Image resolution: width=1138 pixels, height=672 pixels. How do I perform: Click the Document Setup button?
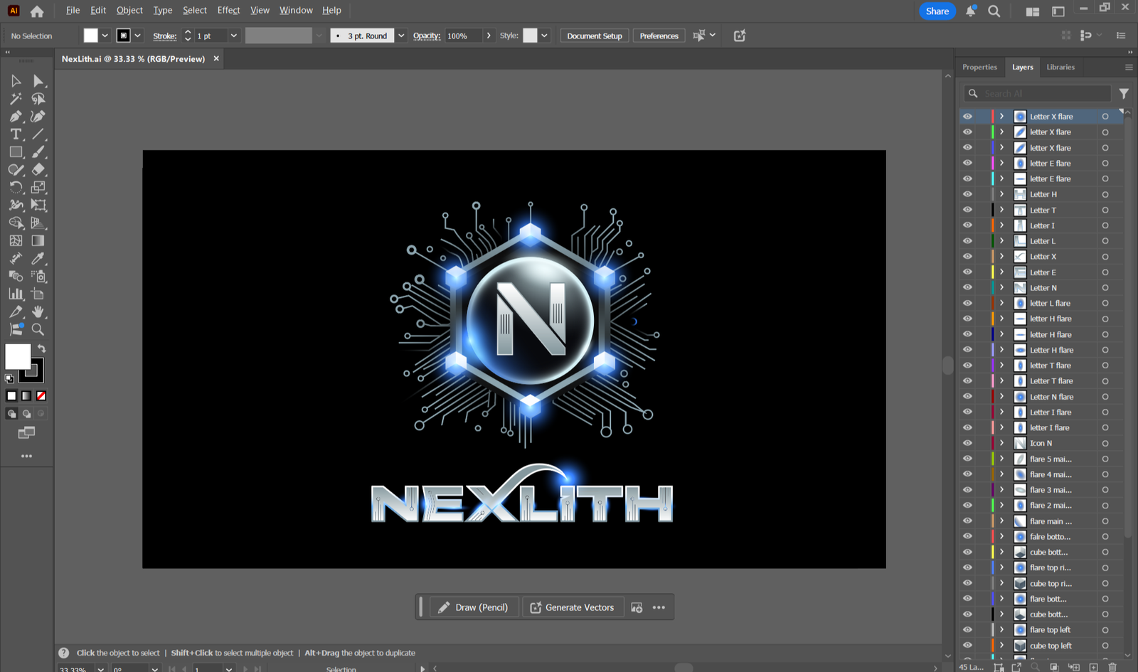coord(594,36)
